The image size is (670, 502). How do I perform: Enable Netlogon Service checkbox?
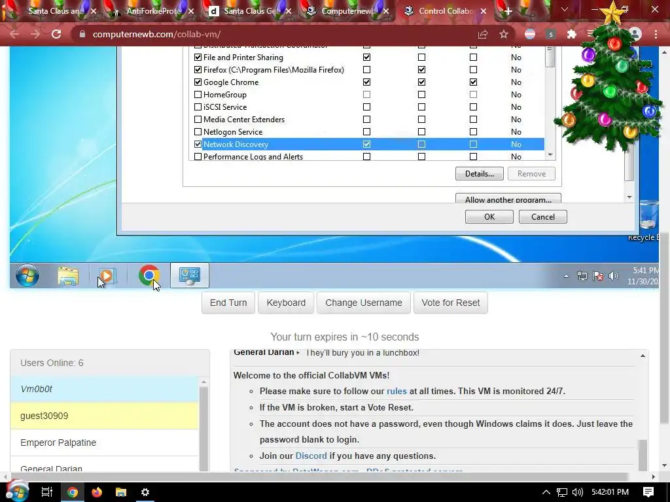(x=198, y=132)
